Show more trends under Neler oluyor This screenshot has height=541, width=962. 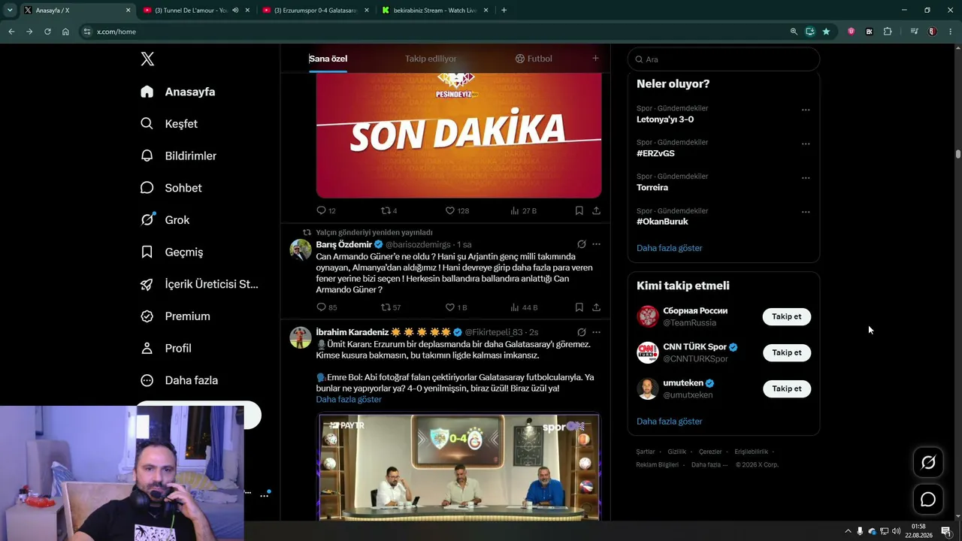click(669, 248)
